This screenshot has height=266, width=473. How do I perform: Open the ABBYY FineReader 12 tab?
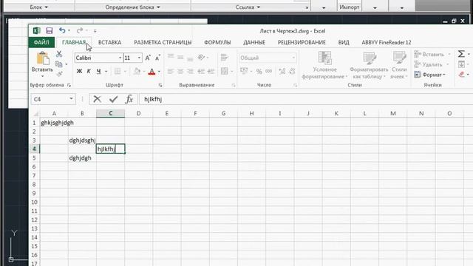[387, 43]
